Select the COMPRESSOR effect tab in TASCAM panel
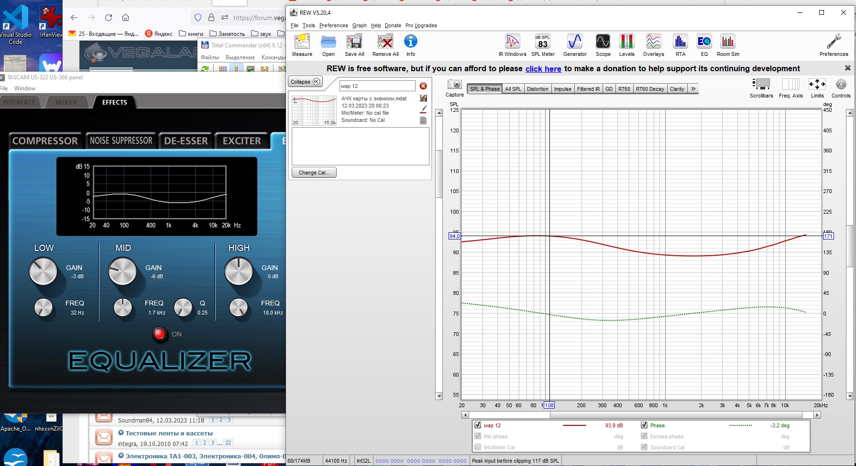This screenshot has height=466, width=856. [45, 141]
